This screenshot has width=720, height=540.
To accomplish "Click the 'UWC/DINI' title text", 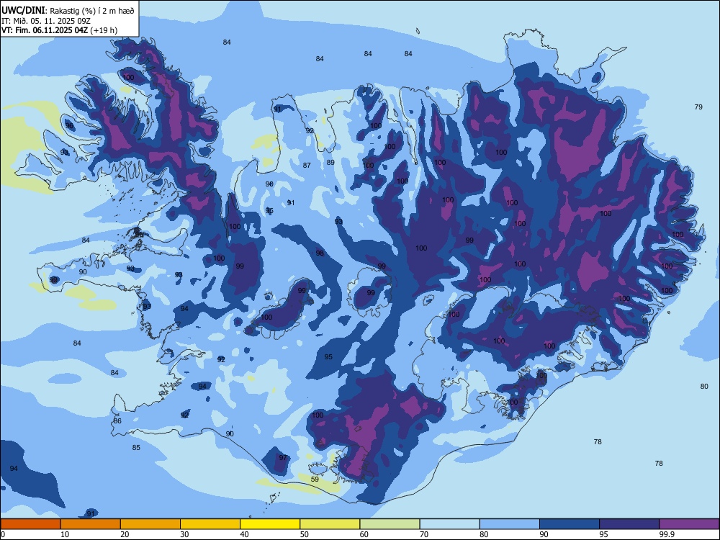I will pyautogui.click(x=23, y=11).
